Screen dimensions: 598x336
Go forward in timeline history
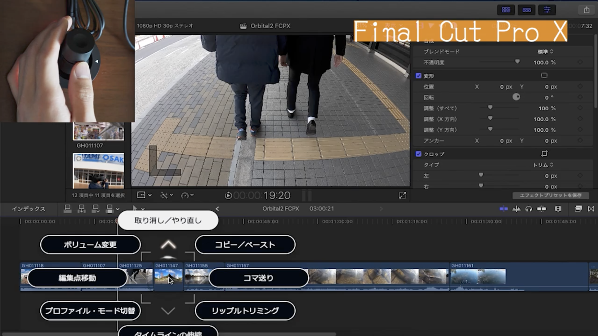[x=381, y=209]
